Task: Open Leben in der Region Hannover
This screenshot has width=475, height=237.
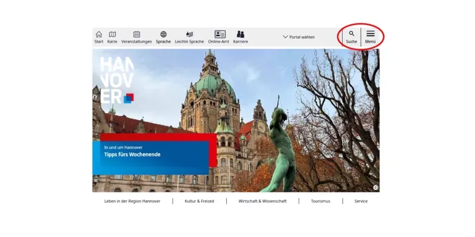Action: pyautogui.click(x=132, y=201)
